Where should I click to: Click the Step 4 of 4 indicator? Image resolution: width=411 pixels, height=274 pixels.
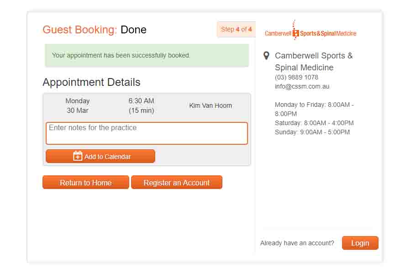click(236, 29)
